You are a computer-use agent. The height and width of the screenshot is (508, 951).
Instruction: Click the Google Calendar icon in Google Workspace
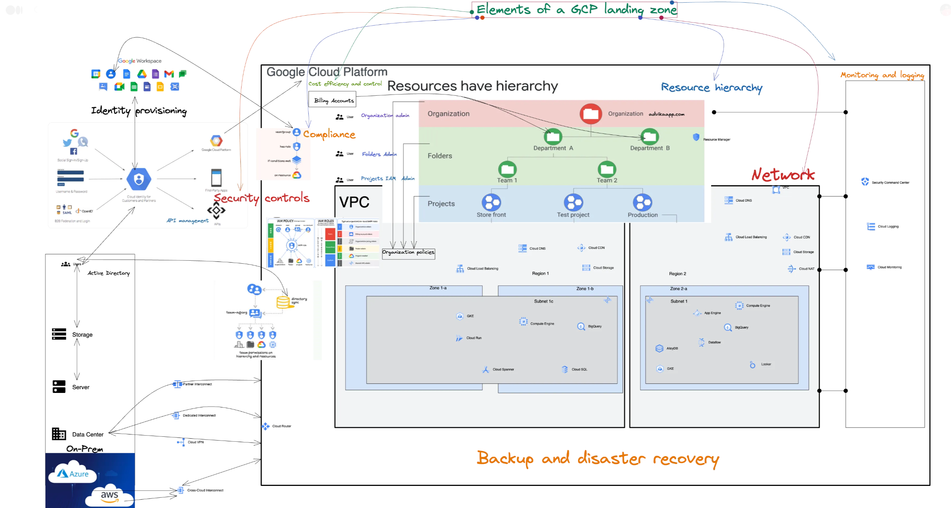coord(96,74)
